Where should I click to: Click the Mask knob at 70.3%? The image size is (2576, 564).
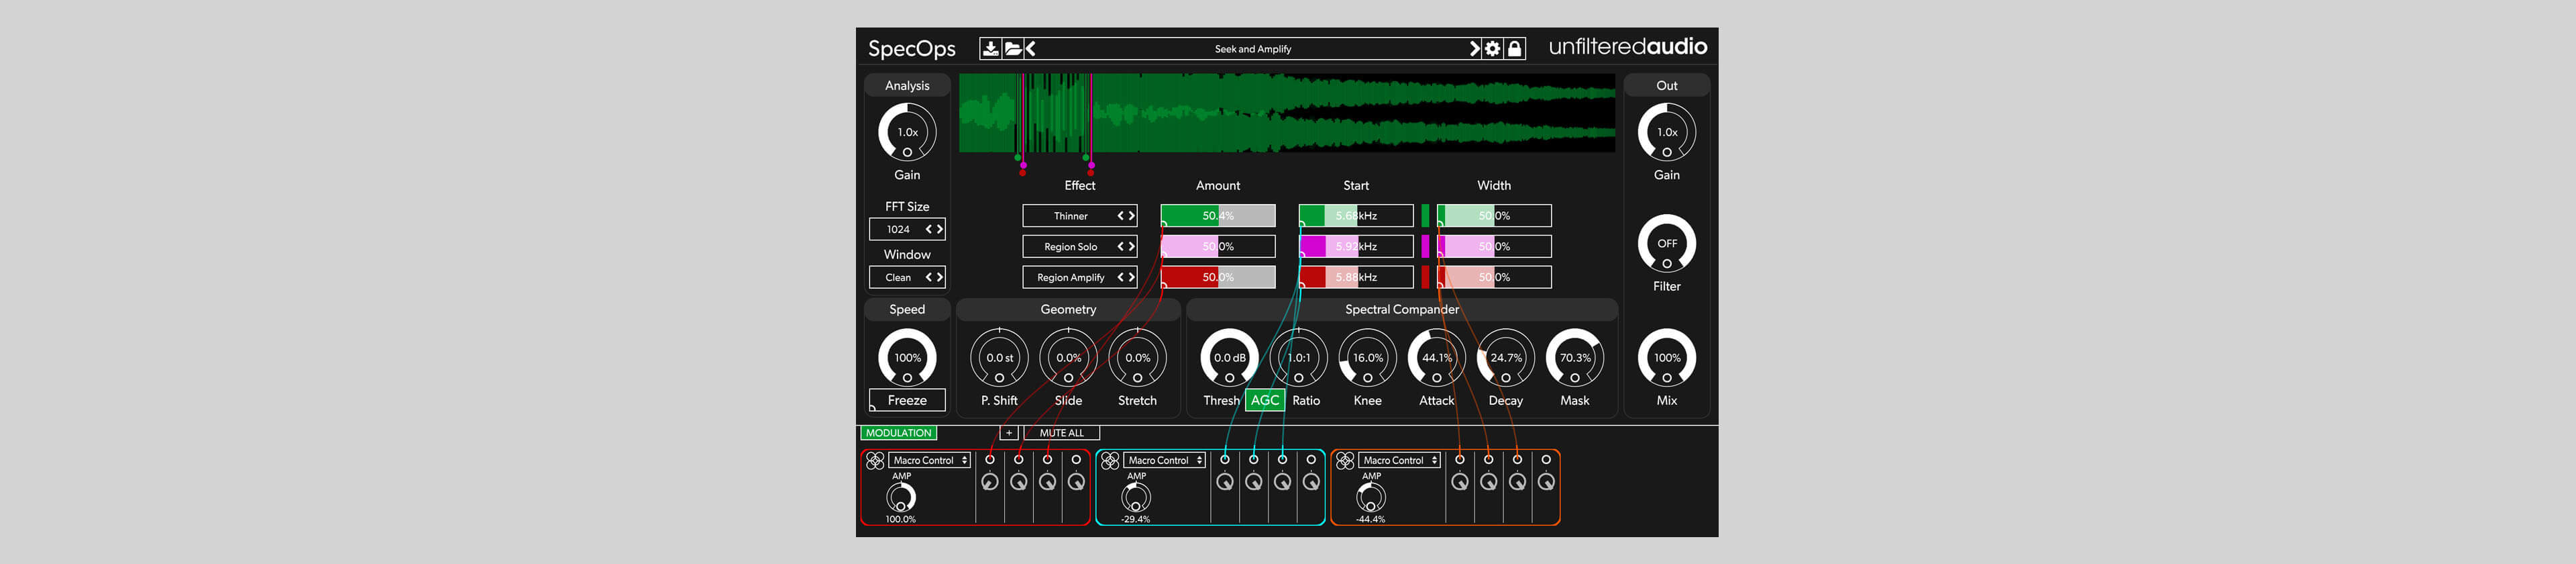point(1574,358)
